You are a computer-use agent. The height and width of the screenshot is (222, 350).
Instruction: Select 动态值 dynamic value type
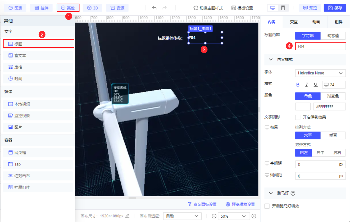tap(333, 36)
